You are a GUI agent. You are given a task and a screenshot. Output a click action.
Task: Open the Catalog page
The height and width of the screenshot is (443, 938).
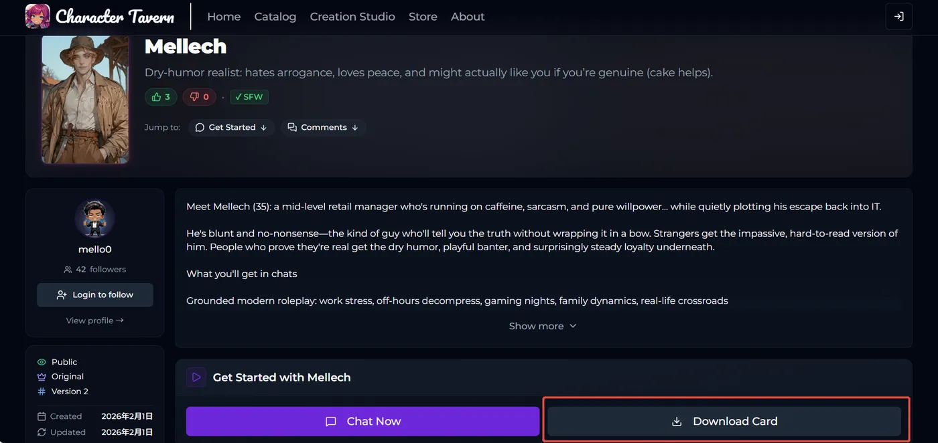[x=275, y=17]
